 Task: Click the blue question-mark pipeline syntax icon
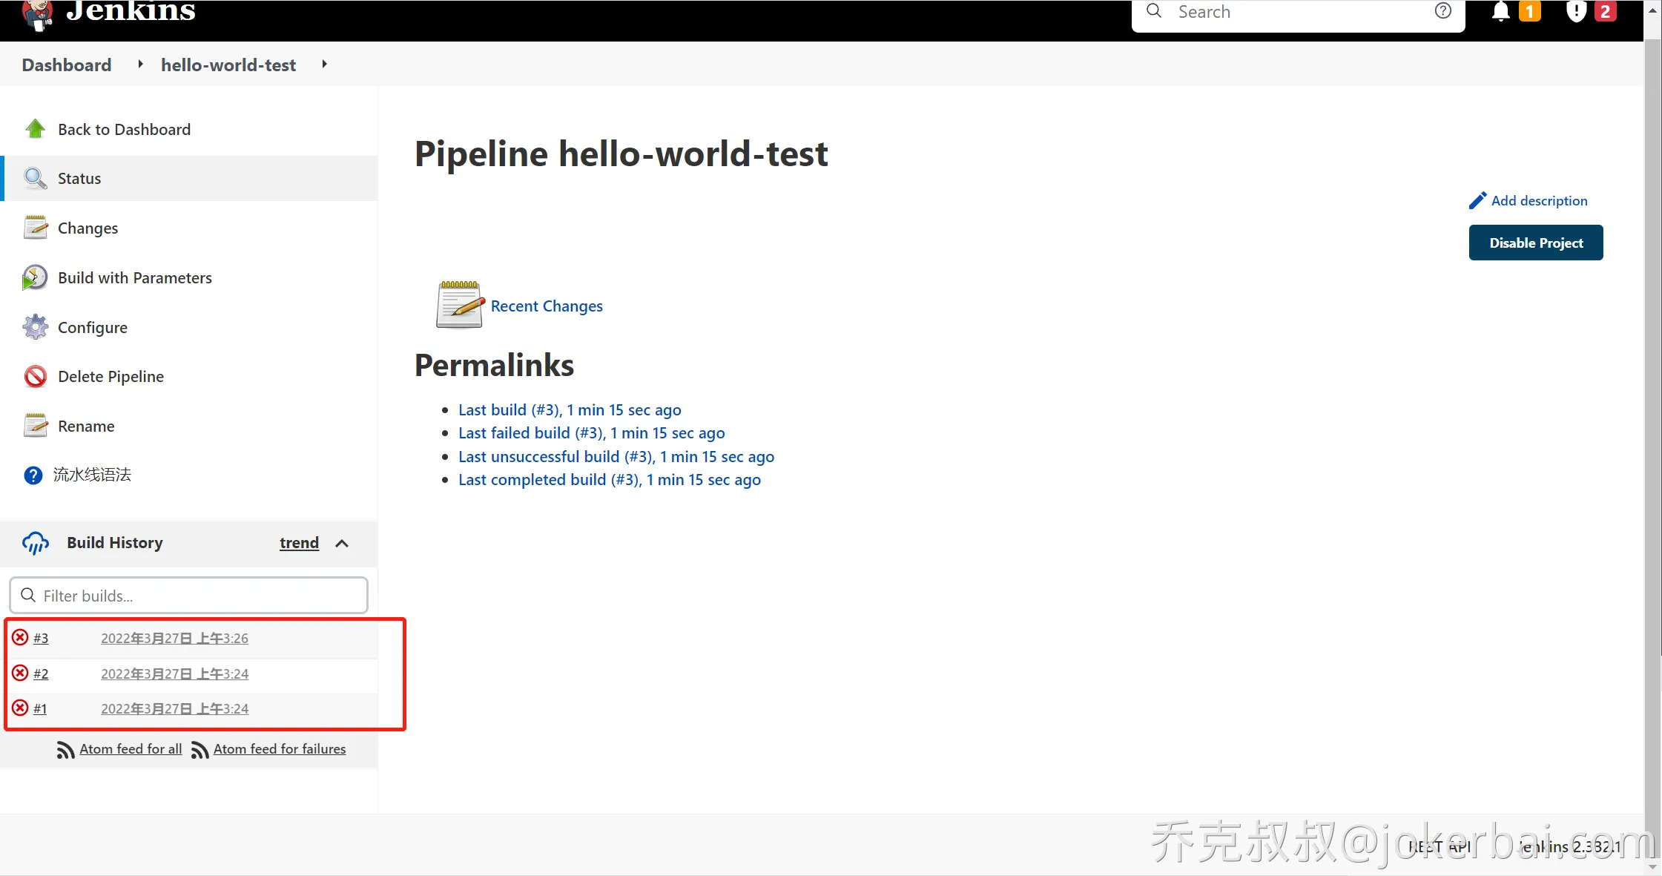[33, 475]
